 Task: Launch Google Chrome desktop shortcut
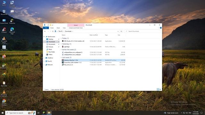click(4, 103)
